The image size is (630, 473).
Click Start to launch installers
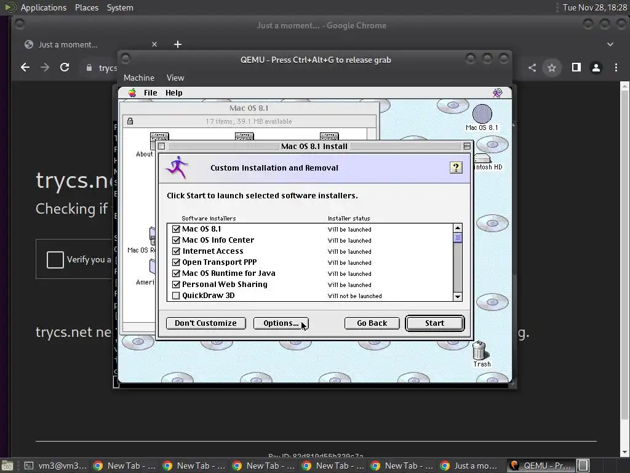435,323
